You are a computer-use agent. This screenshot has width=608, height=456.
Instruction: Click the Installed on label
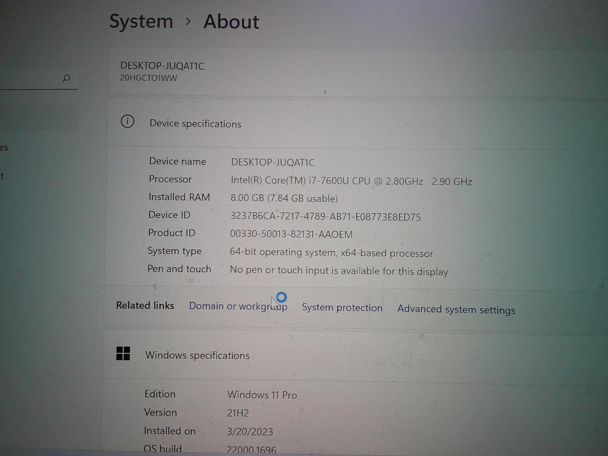click(170, 431)
